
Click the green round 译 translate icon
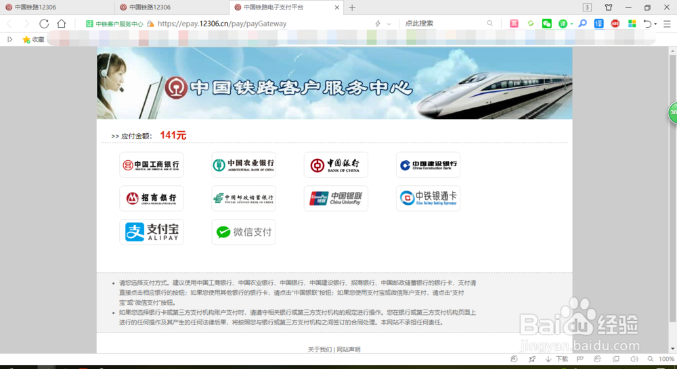click(563, 24)
